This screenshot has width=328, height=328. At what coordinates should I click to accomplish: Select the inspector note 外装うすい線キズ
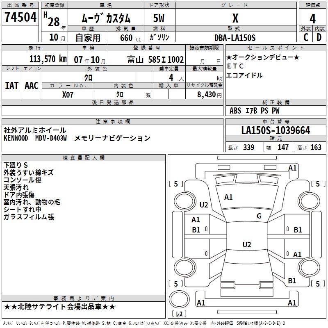point(28,173)
